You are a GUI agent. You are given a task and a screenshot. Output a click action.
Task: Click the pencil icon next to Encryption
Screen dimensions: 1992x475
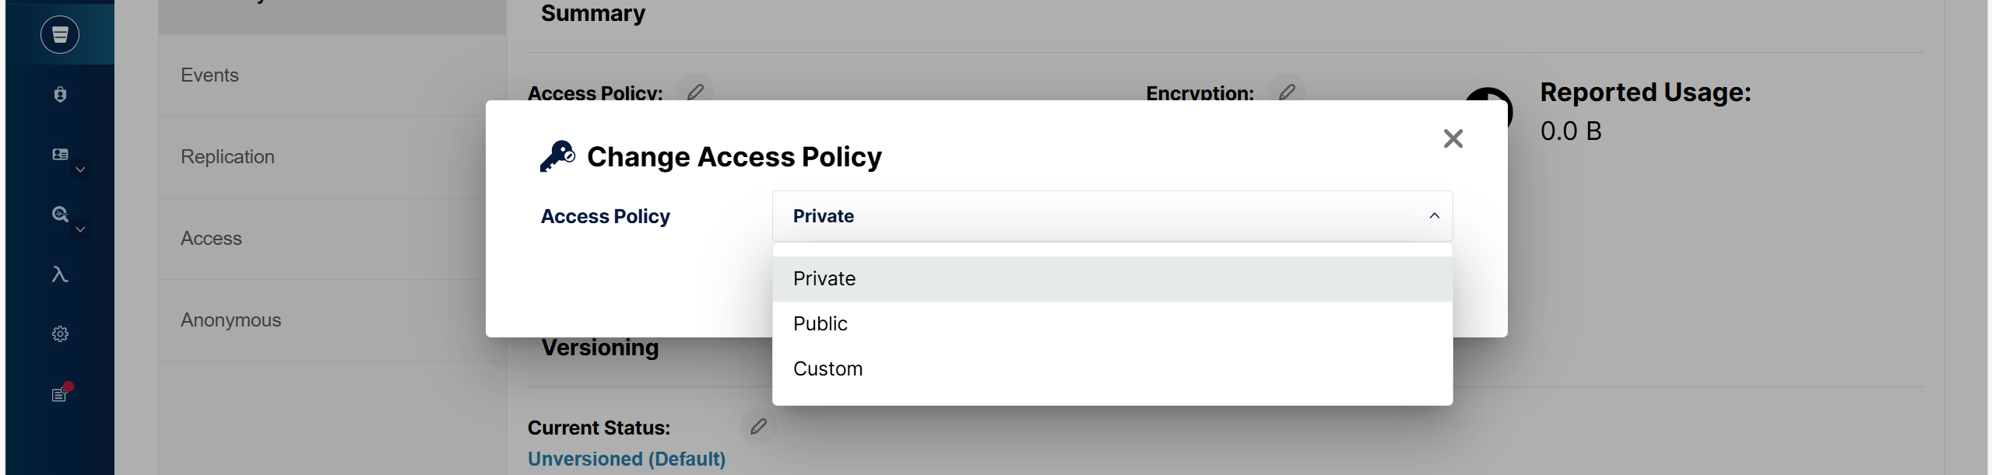[1287, 93]
